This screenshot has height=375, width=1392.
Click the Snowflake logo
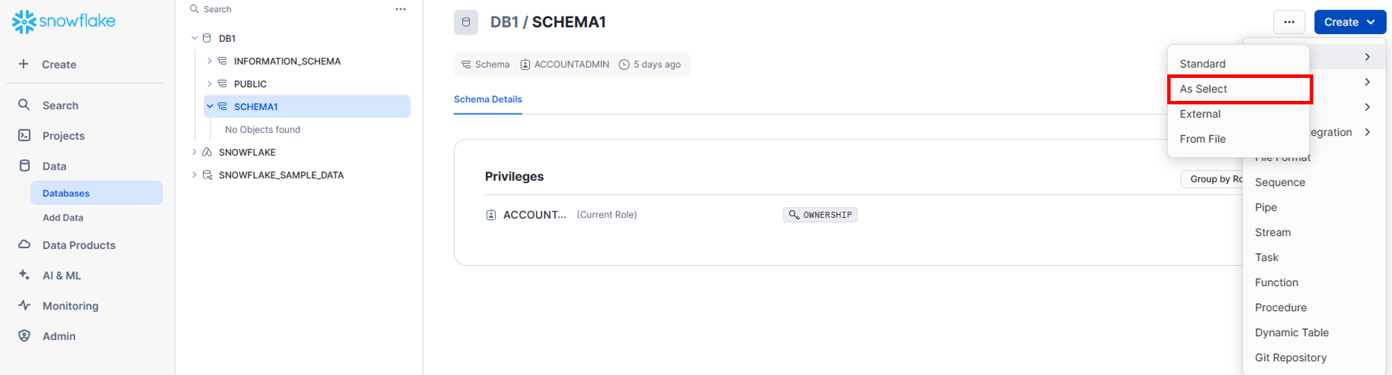coord(63,22)
